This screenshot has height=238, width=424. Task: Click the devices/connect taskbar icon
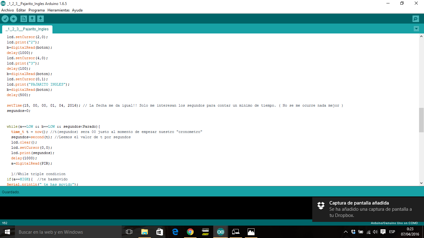[x=236, y=232]
